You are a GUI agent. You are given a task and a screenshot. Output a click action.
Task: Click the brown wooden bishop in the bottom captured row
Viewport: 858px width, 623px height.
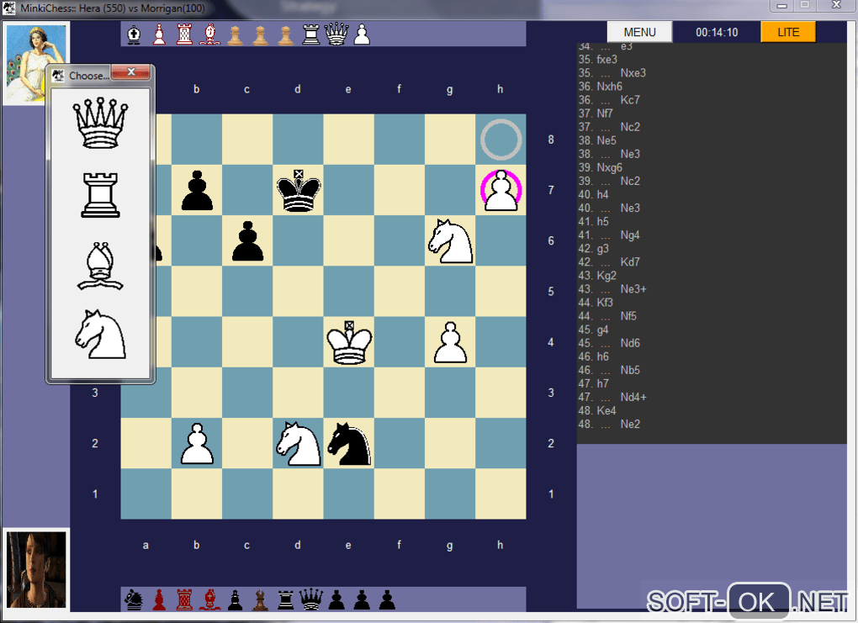pyautogui.click(x=261, y=600)
